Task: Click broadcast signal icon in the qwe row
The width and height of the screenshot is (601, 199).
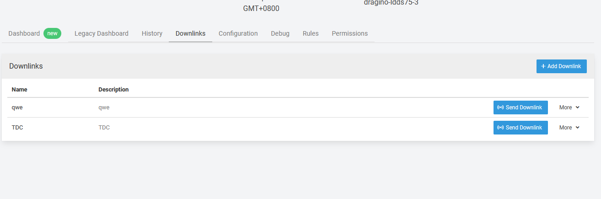Action: (x=500, y=108)
